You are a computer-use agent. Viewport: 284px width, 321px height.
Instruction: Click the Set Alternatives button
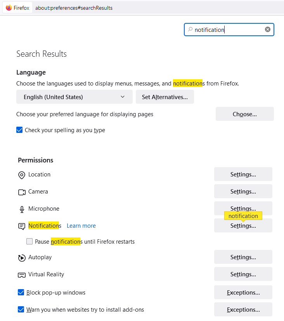(x=165, y=97)
